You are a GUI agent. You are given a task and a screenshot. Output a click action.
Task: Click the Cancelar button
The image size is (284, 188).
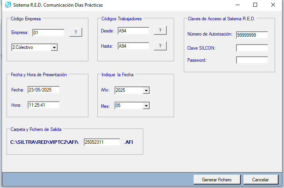pyautogui.click(x=261, y=179)
